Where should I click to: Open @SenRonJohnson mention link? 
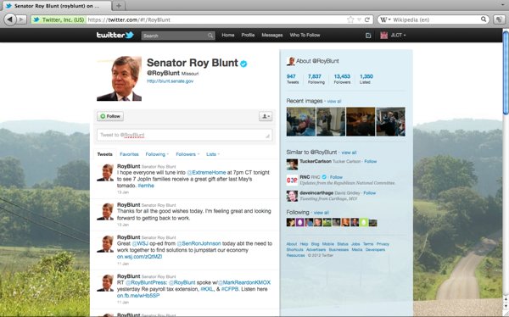point(199,243)
